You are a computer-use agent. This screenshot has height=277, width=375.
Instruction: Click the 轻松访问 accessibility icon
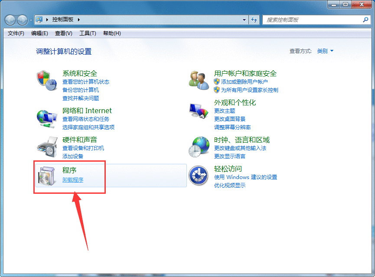199,176
